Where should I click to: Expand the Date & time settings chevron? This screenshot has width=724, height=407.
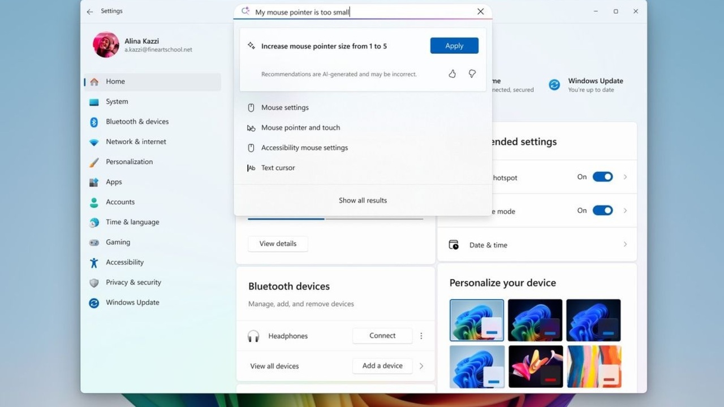(x=624, y=244)
